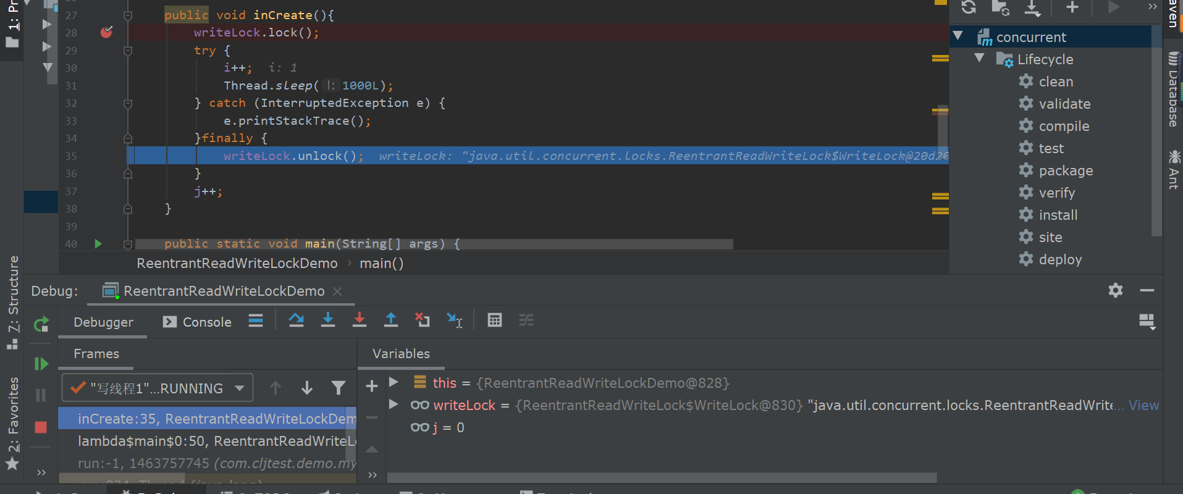Click the Variables panel horizontal scrollbar

pos(662,477)
